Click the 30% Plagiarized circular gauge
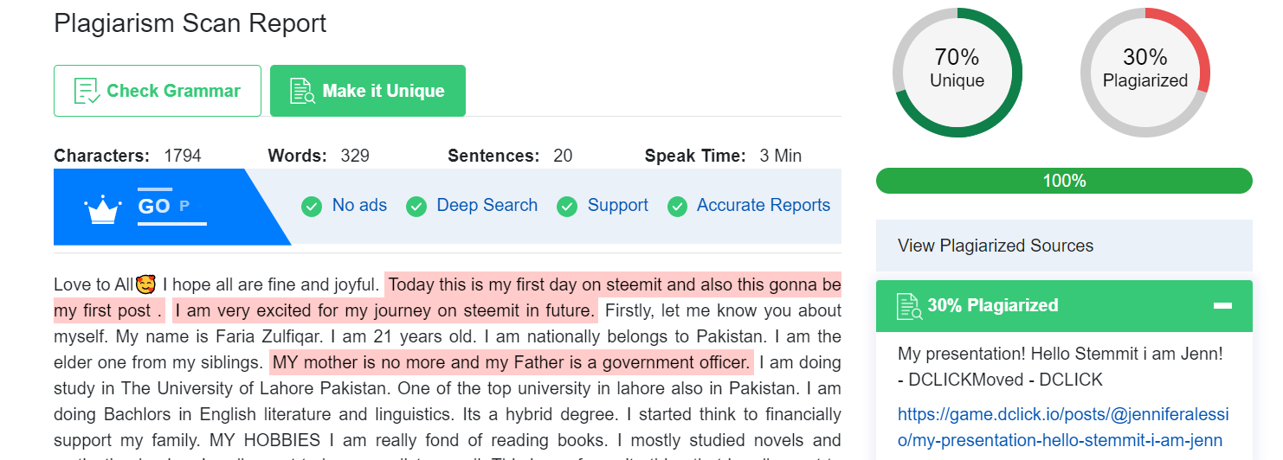The height and width of the screenshot is (460, 1283). pos(1144,72)
